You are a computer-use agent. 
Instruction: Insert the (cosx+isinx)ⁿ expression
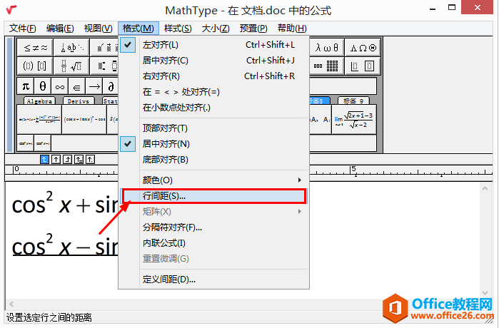pos(84,120)
